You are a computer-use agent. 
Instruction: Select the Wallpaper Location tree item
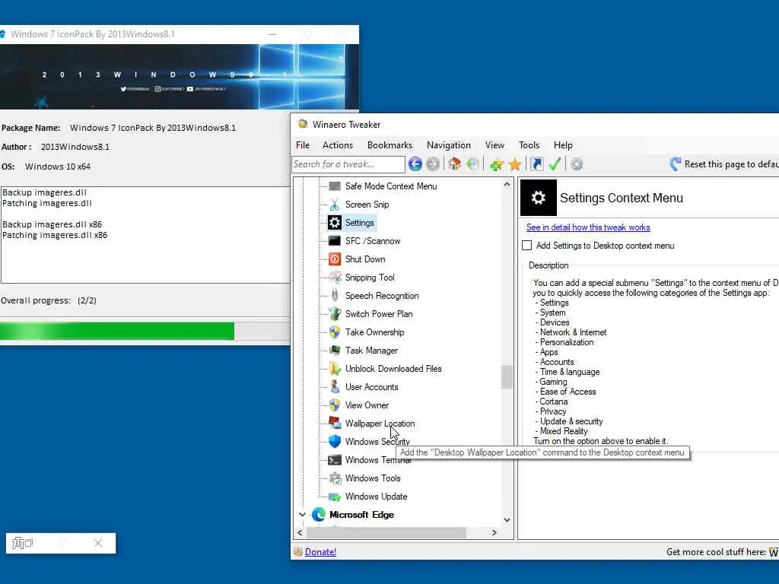coord(380,424)
